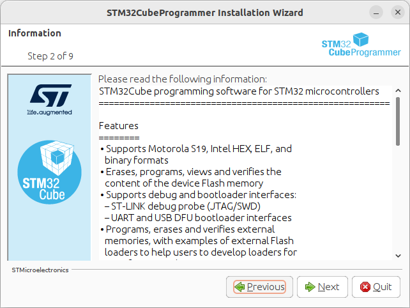This screenshot has width=410, height=308.
Task: Minimize the installation wizard window
Action: (376, 12)
